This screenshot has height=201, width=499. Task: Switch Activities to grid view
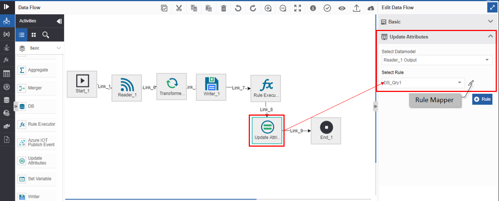click(x=34, y=35)
